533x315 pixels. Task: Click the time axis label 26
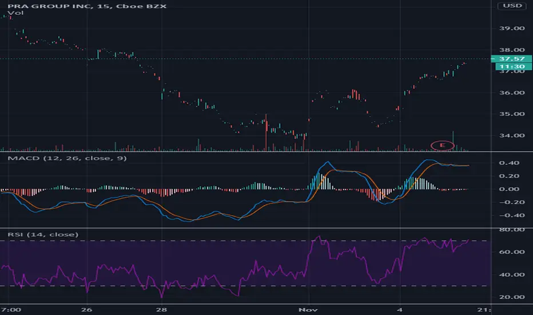(87, 309)
